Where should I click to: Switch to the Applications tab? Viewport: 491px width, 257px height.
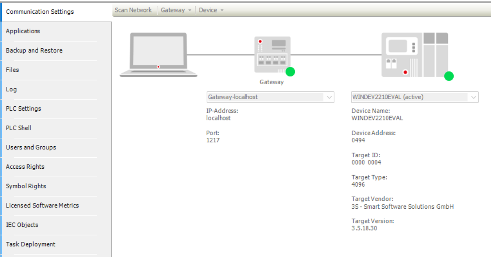(x=23, y=31)
